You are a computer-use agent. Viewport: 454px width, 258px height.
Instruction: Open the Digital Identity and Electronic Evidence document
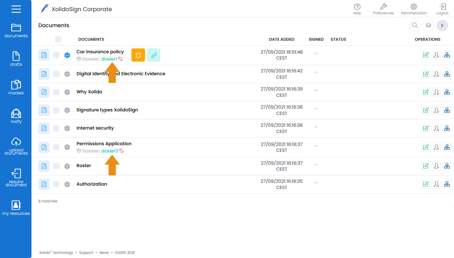point(121,74)
